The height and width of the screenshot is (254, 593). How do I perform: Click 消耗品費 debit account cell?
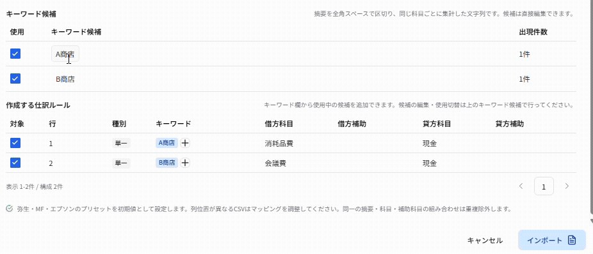279,143
